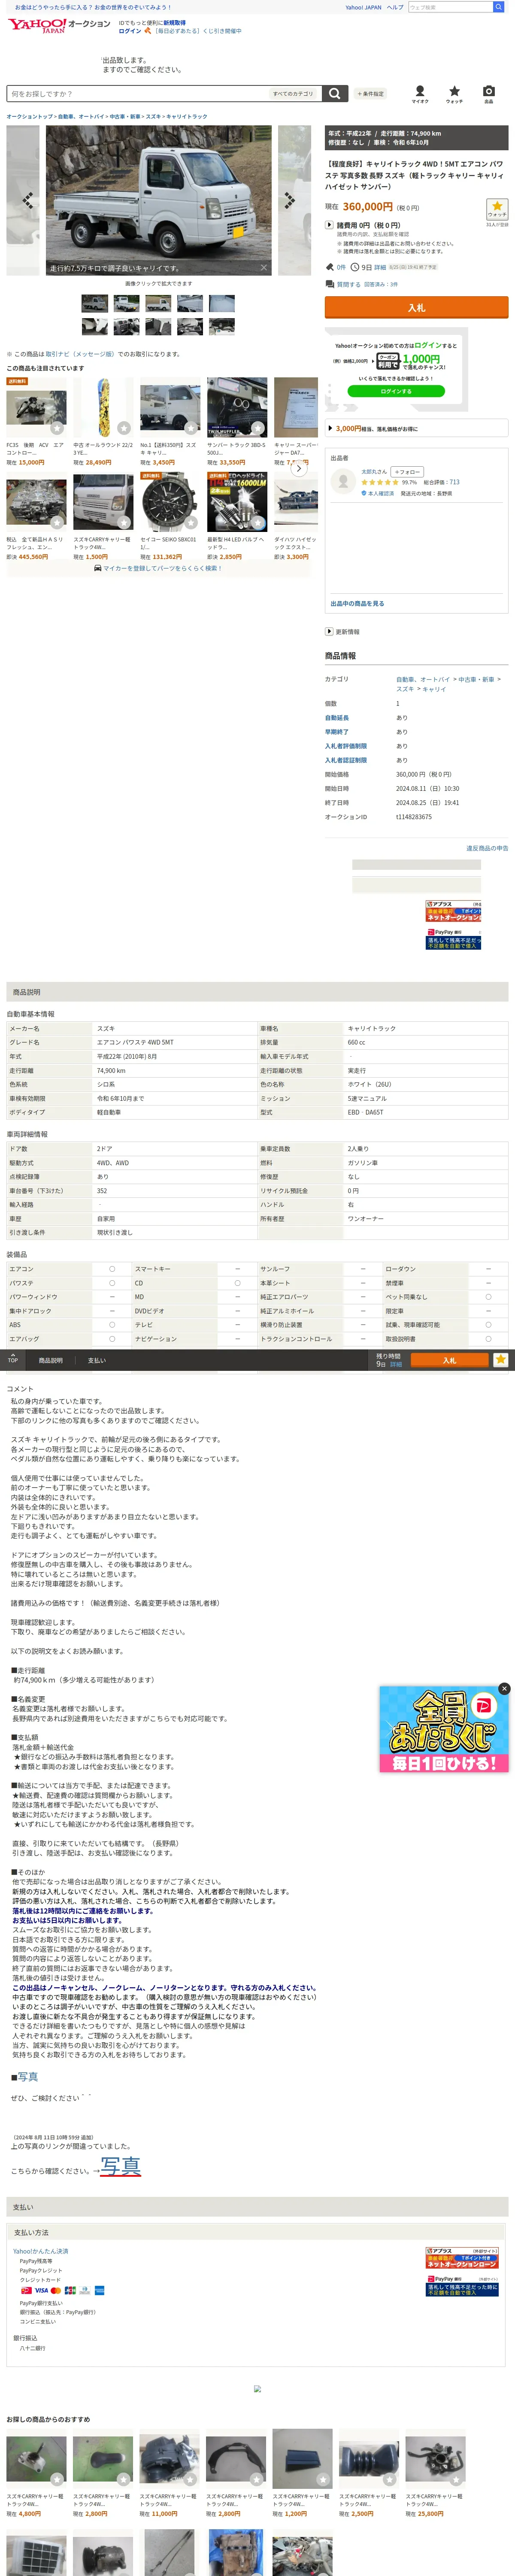Click the 早期終了 label link
Image resolution: width=515 pixels, height=2576 pixels.
(x=336, y=731)
